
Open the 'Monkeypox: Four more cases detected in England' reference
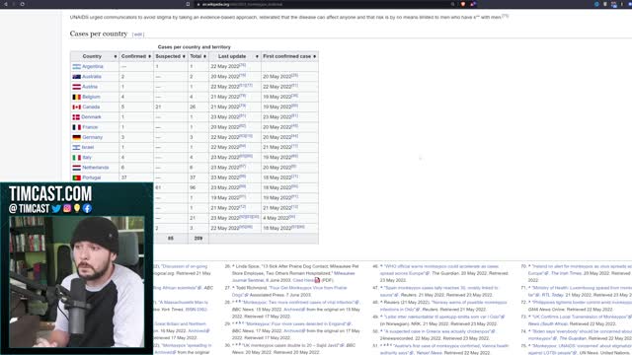tap(298, 323)
